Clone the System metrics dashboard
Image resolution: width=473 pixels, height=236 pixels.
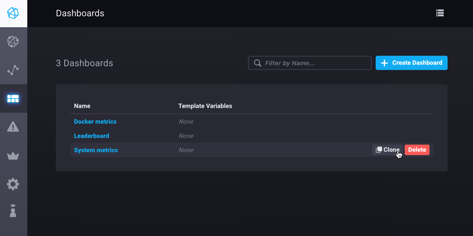387,150
